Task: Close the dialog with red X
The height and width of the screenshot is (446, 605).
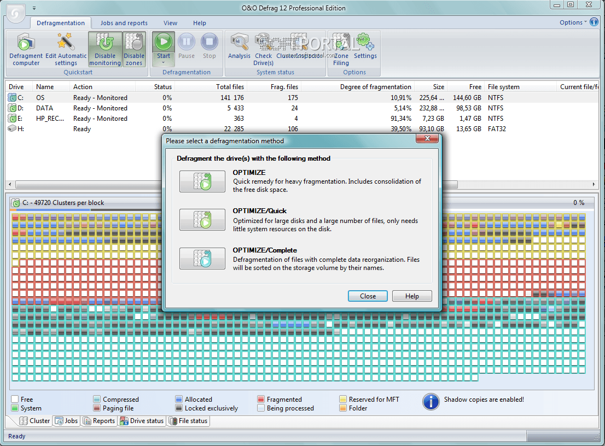Action: (x=427, y=138)
